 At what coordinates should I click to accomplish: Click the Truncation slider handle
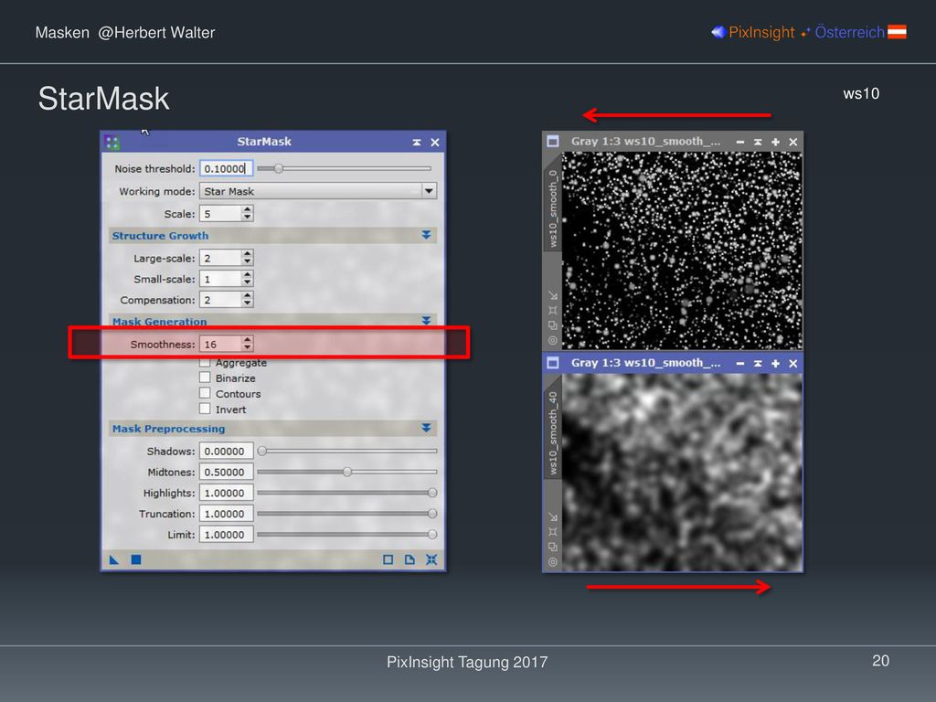[432, 514]
